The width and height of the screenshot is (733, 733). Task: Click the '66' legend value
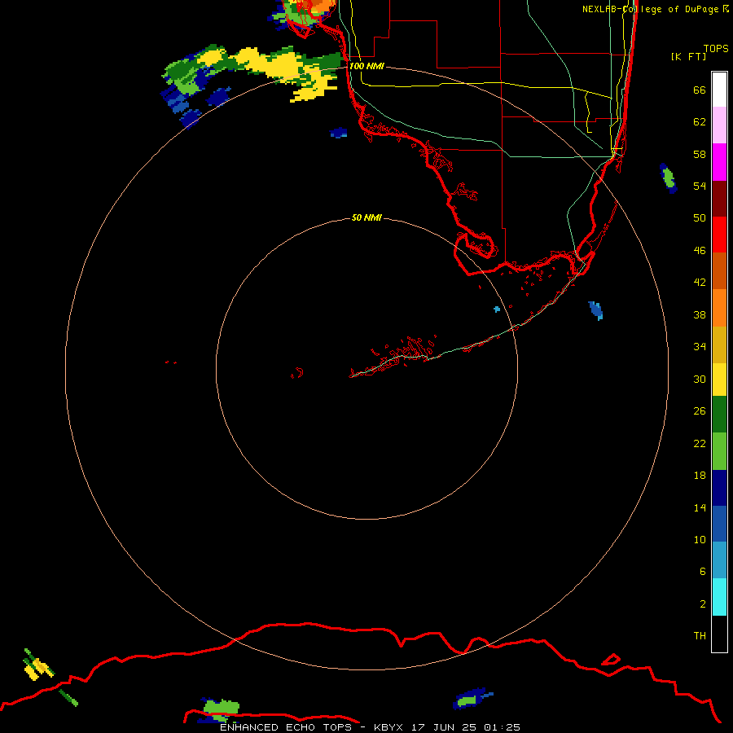pyautogui.click(x=700, y=90)
